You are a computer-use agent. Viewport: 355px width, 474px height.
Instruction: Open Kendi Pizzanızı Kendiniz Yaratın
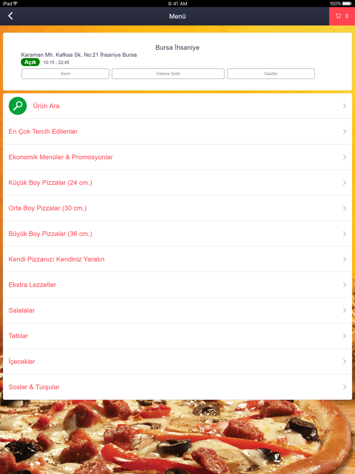click(177, 259)
